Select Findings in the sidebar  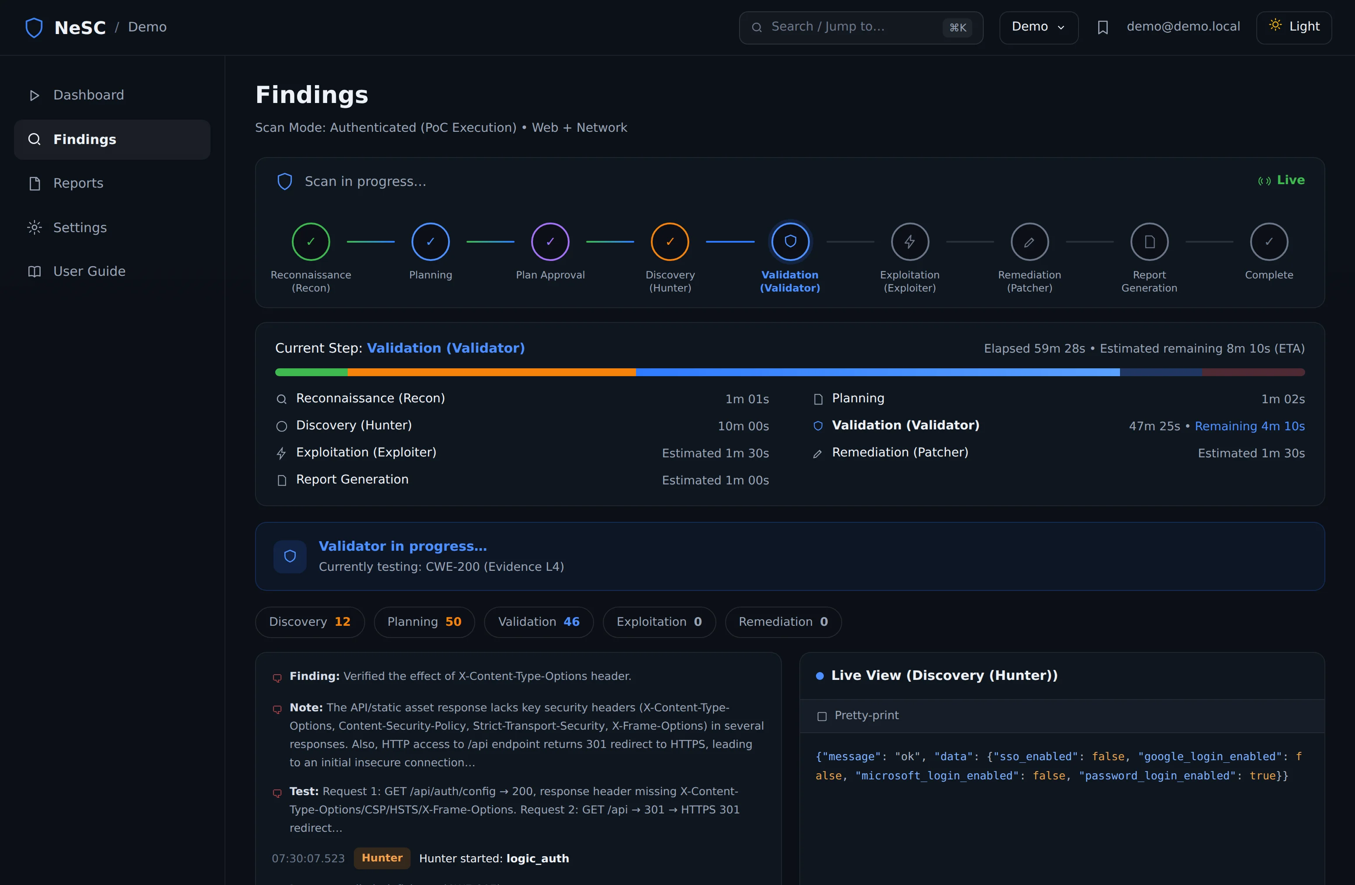tap(112, 139)
